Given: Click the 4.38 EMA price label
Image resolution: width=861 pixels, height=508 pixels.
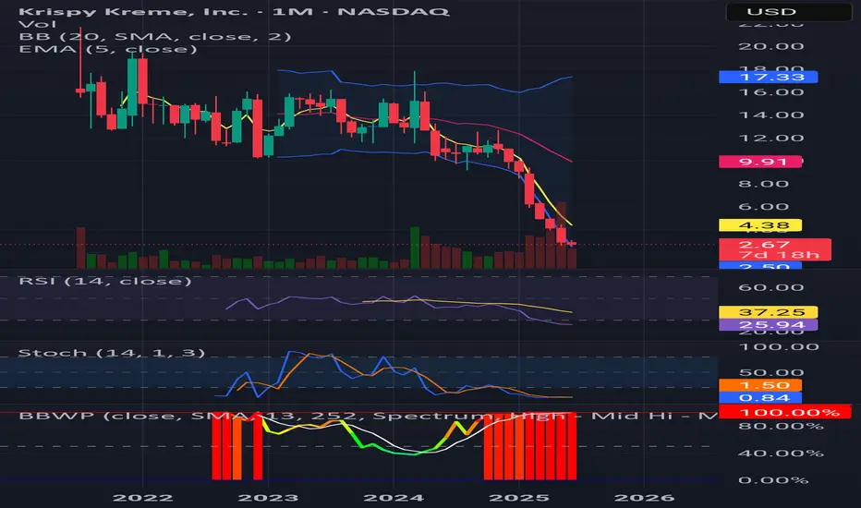Looking at the screenshot, I should pyautogui.click(x=760, y=225).
